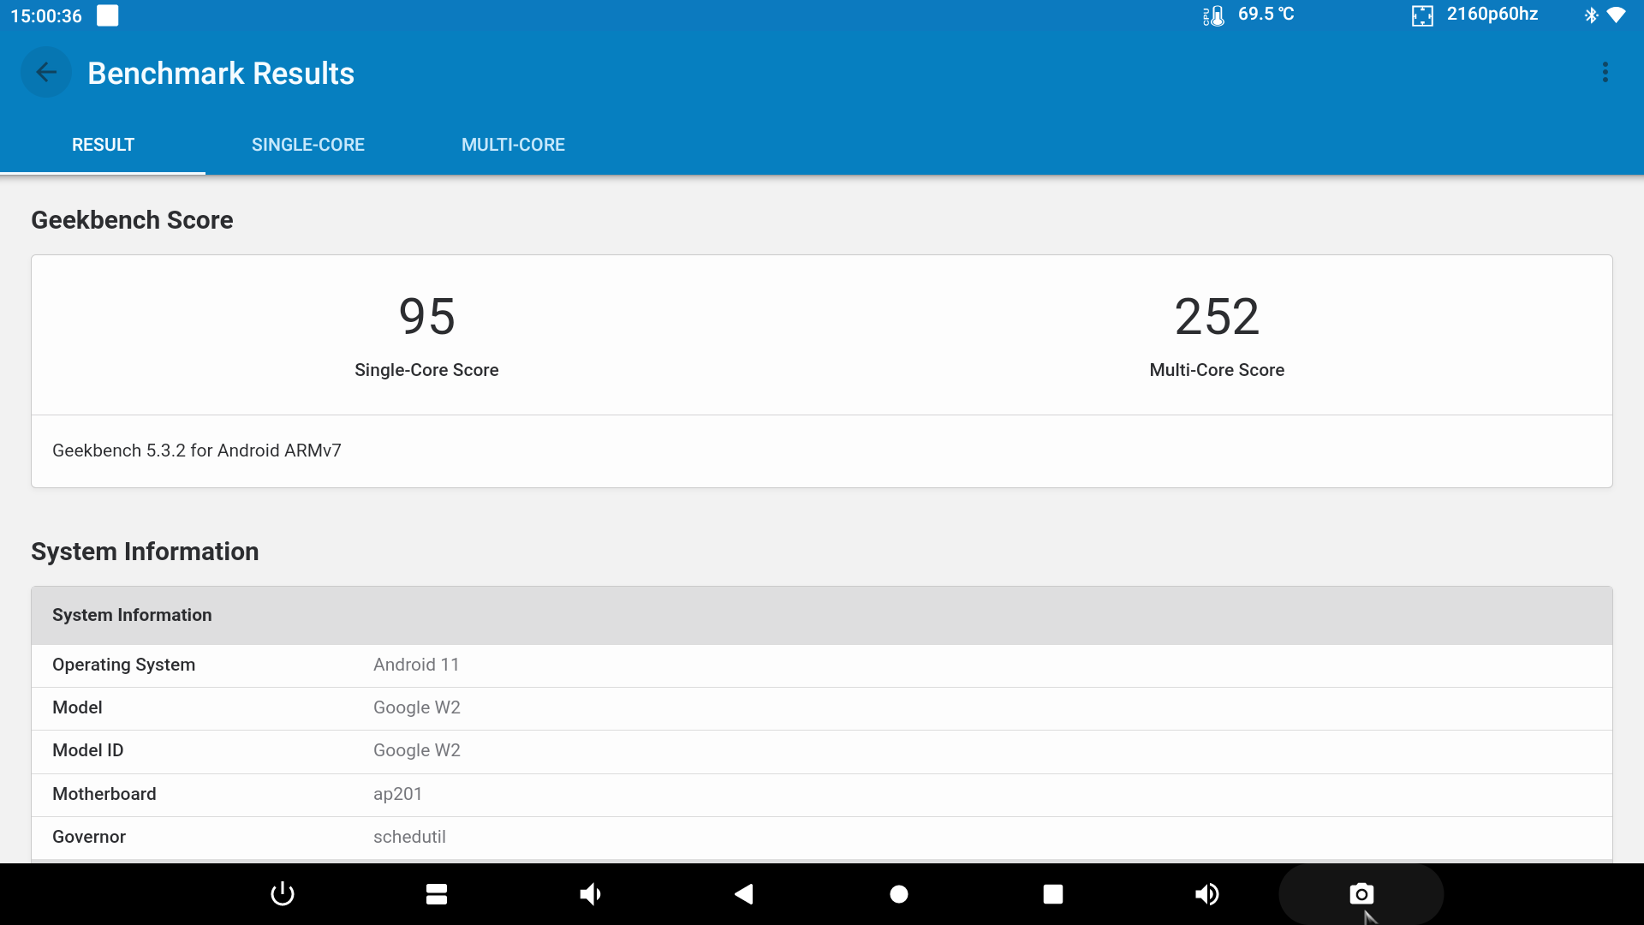
Task: Select the RESULT tab
Action: click(x=103, y=145)
